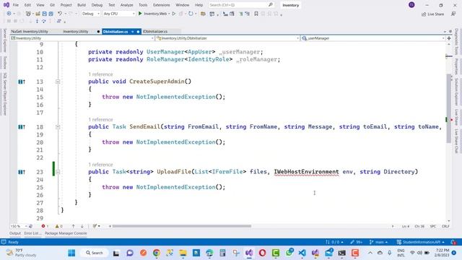The image size is (462, 260).
Task: Open the Inventory.Utility.DbInitializer type dropdown
Action: (227, 38)
